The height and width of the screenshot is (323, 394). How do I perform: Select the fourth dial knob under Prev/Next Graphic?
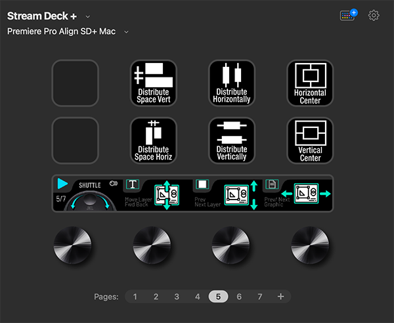(x=310, y=245)
